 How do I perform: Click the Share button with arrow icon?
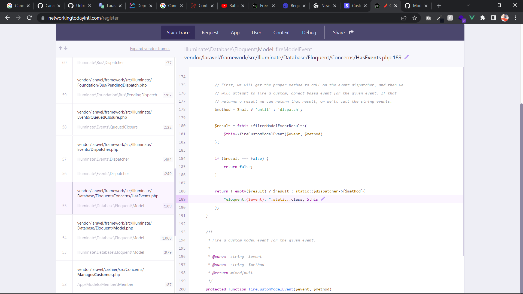(x=343, y=32)
